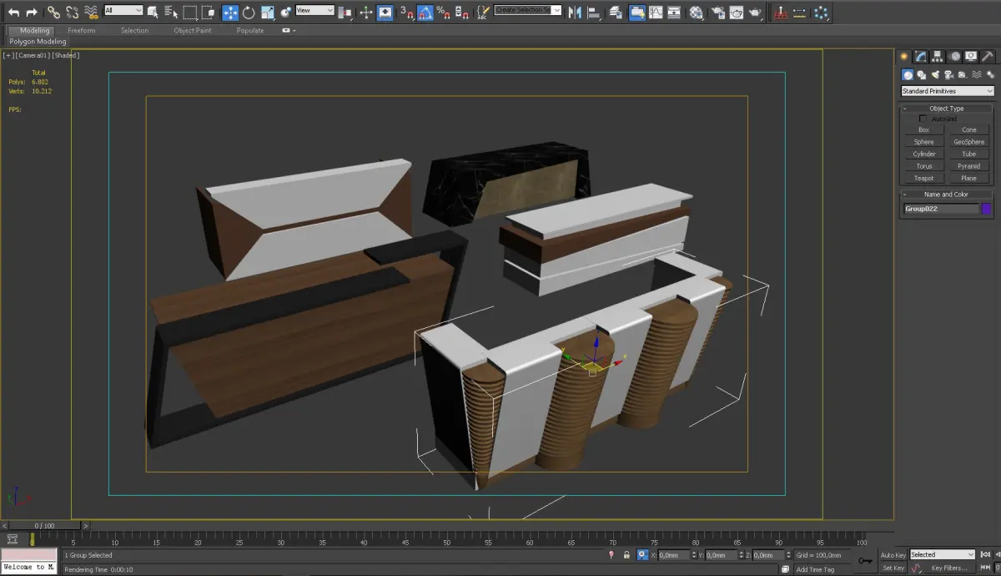Open the Standard Primitives dropdown
This screenshot has height=576, width=1001.
point(948,91)
